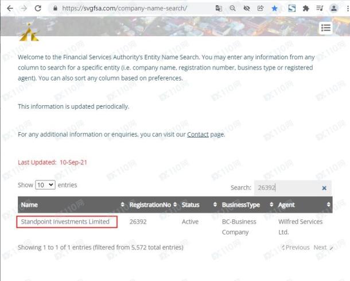Screen dimensions: 350x281
Task: Click the Last Updated 10-Sep-21 text
Action: point(52,162)
